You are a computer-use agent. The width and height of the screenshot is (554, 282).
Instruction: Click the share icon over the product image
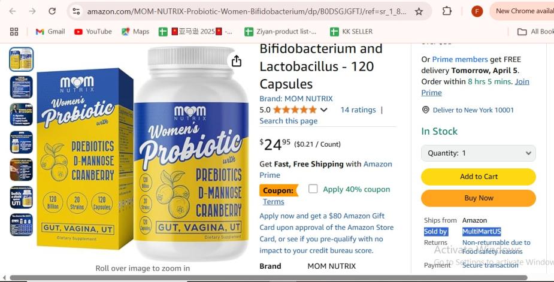click(237, 61)
